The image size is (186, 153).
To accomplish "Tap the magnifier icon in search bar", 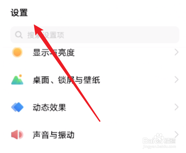I will pyautogui.click(x=19, y=35).
